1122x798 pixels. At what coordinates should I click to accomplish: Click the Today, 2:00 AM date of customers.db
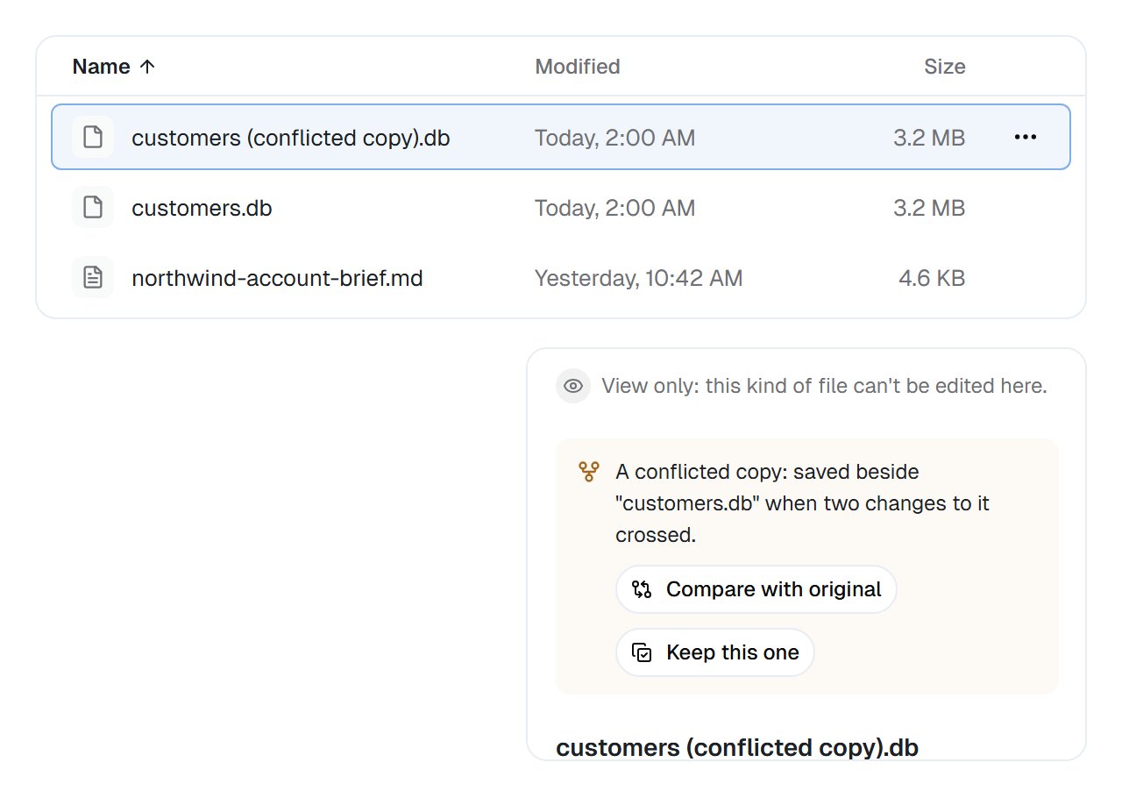pos(615,208)
